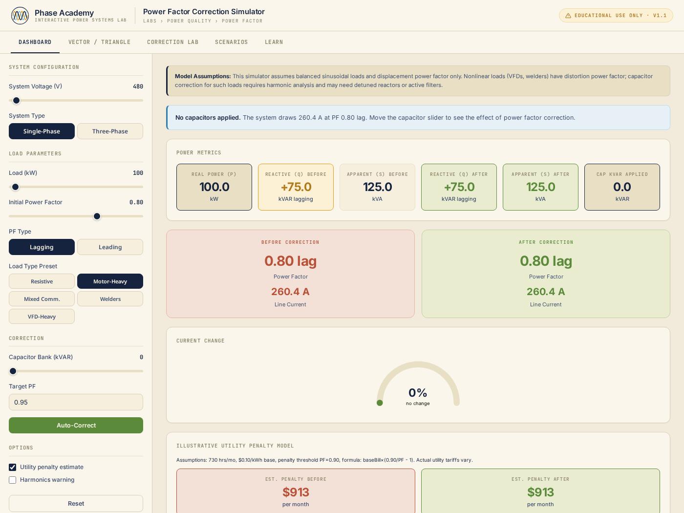Image resolution: width=684 pixels, height=513 pixels.
Task: Click the Model Assumptions notice
Action: (418, 81)
